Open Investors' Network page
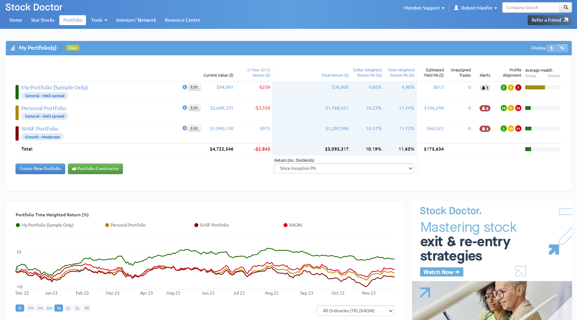The image size is (577, 320). 136,20
